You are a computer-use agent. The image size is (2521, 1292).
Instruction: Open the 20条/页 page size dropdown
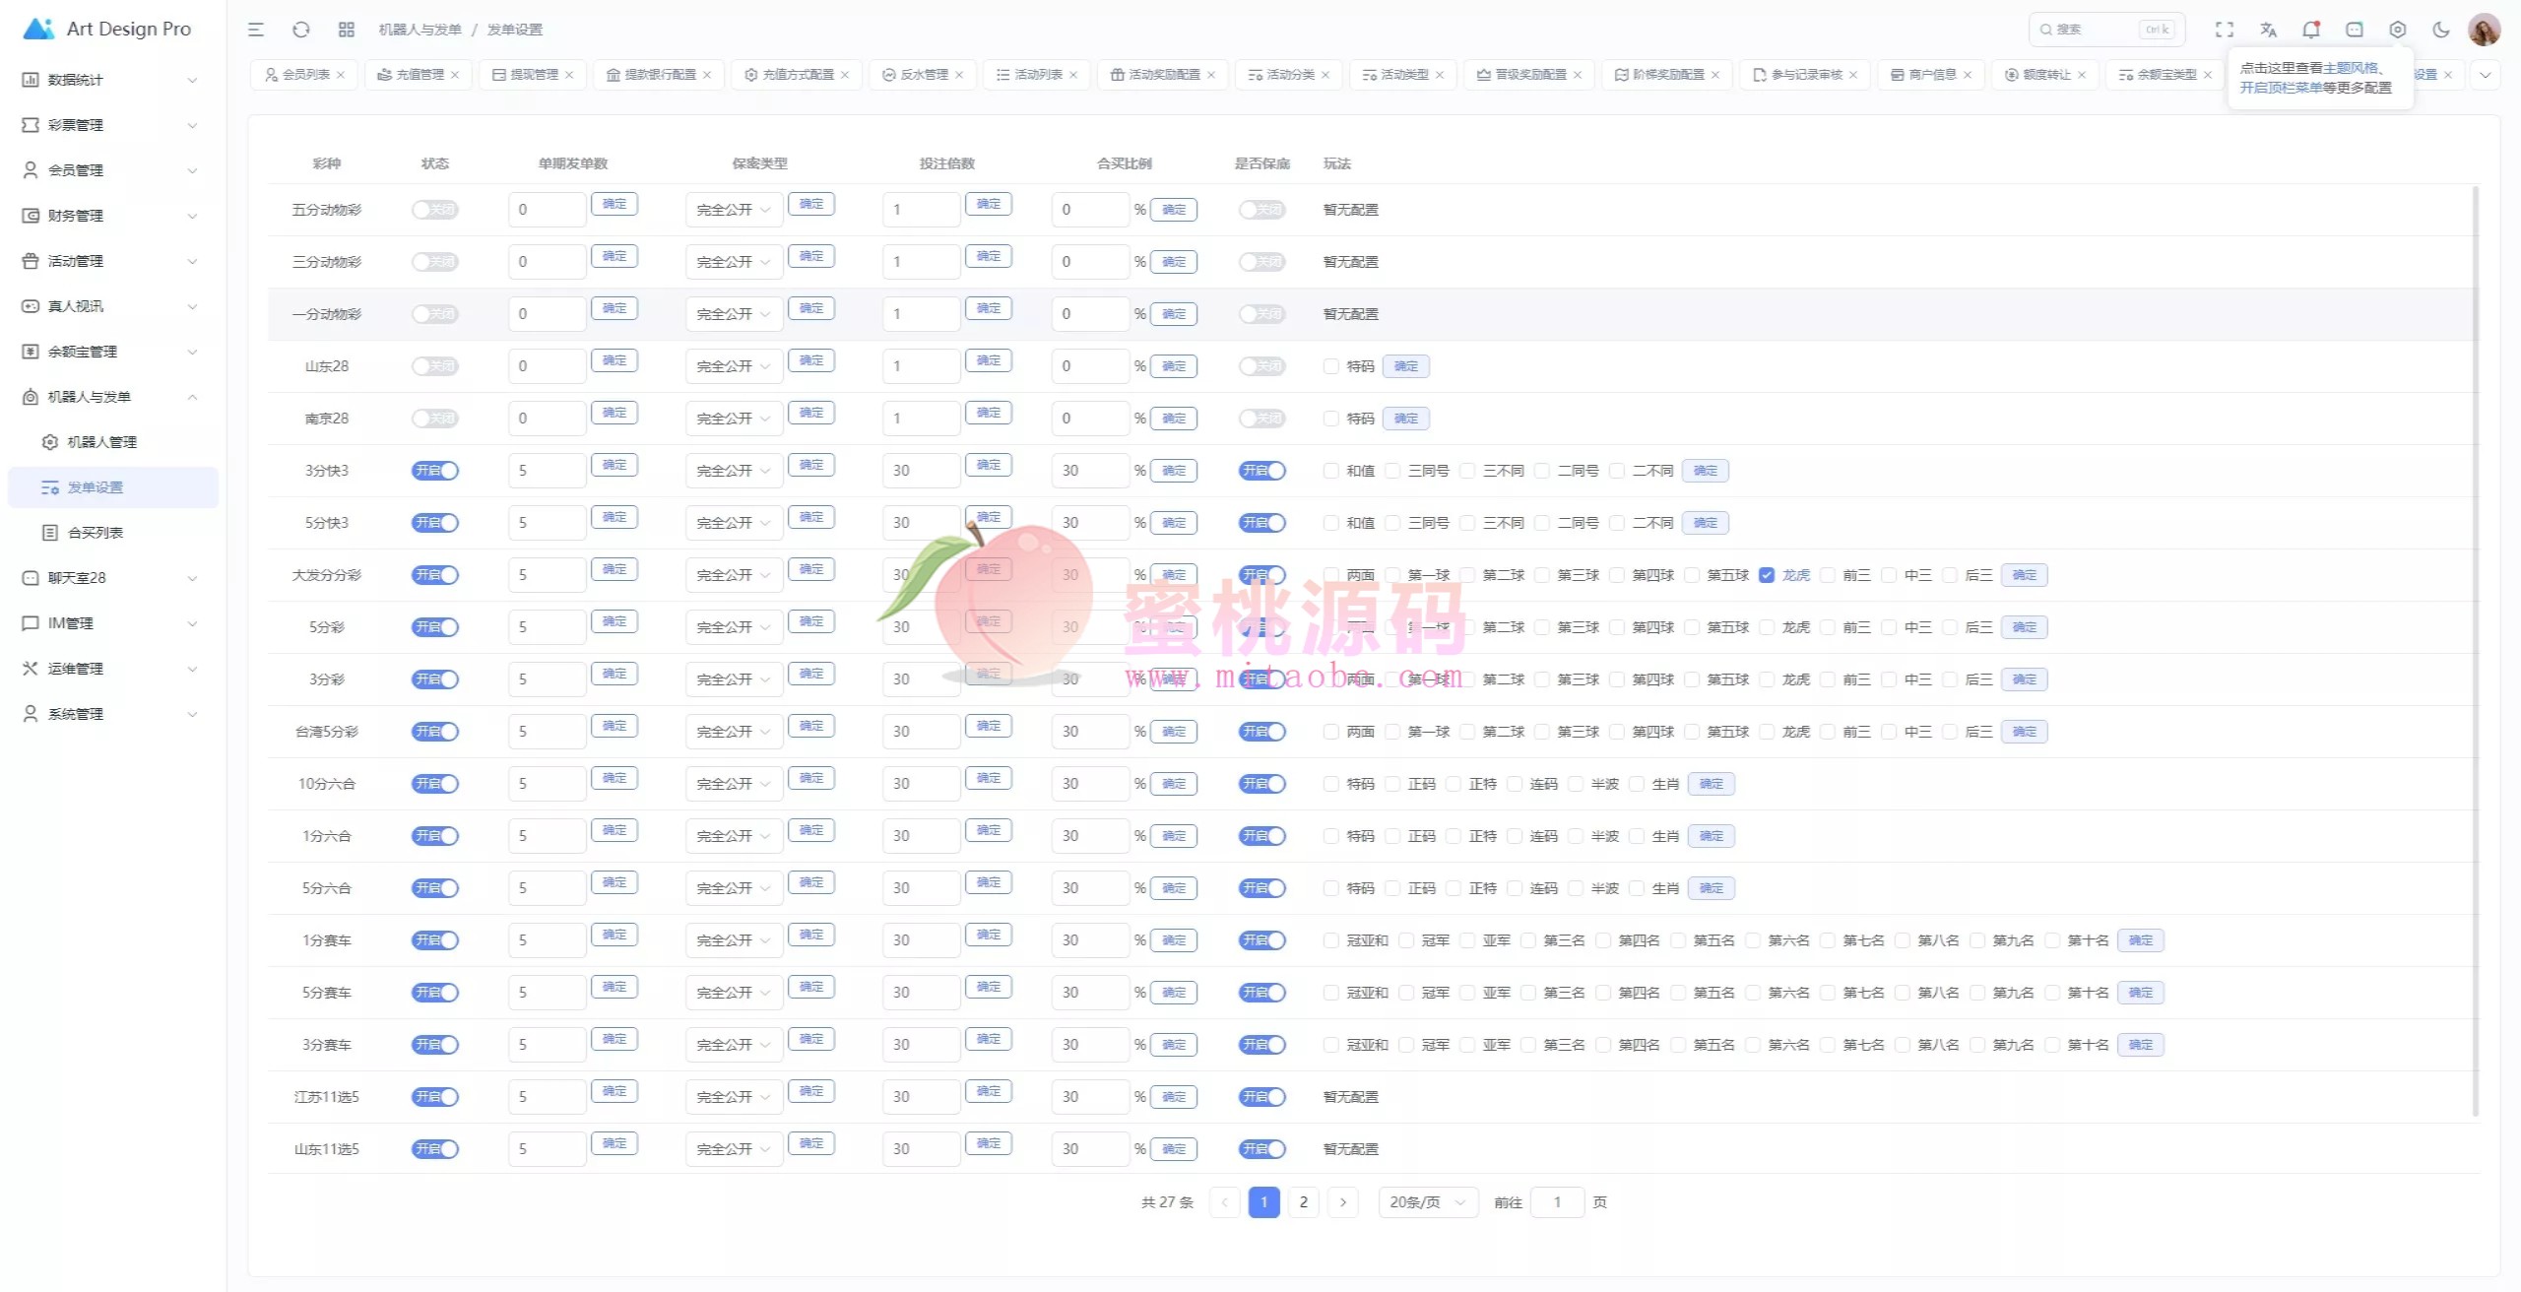coord(1427,1202)
